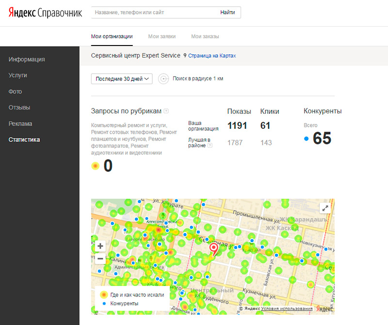Screen dimensions: 388x325
Task: Open Отзывы section in the sidebar
Action: point(19,108)
